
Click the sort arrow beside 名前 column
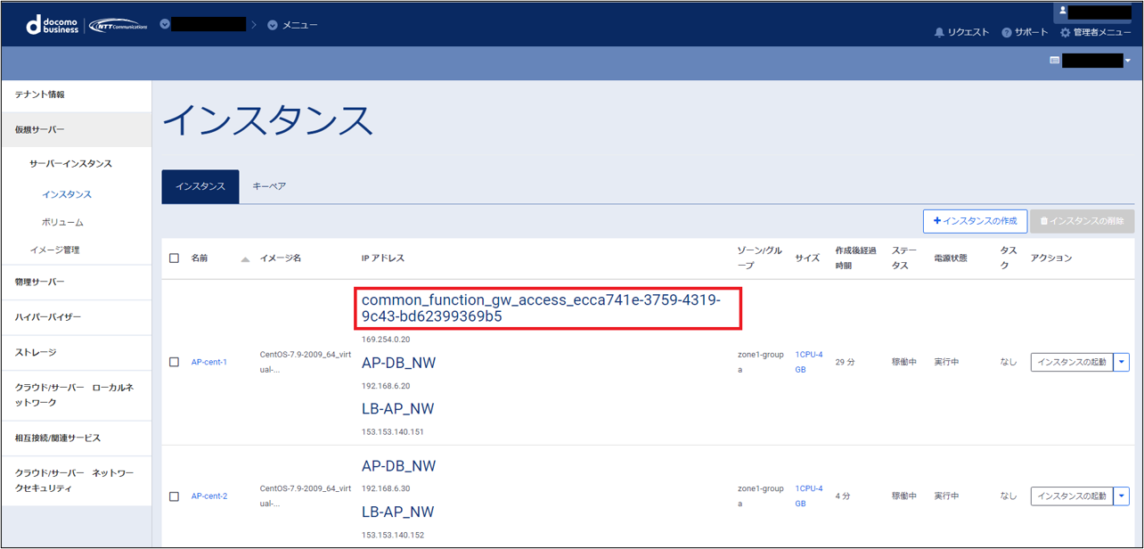pos(245,259)
